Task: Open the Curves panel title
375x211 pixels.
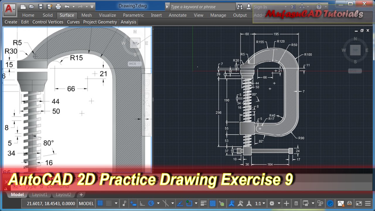Action: 73,22
